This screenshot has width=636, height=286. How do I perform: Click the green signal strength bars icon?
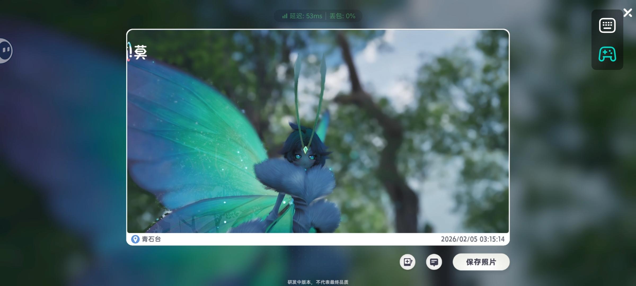(x=285, y=16)
